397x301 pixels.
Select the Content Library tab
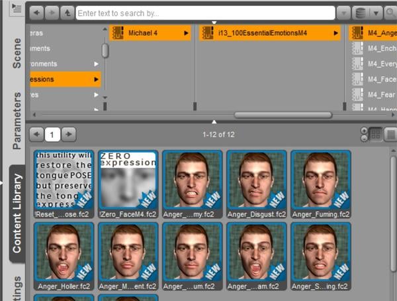click(x=17, y=213)
